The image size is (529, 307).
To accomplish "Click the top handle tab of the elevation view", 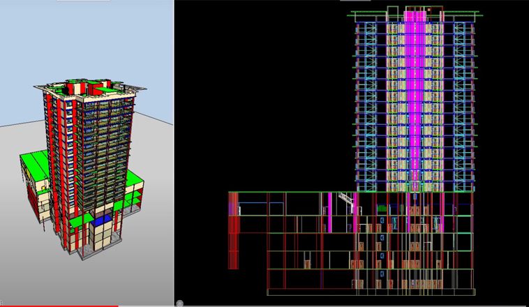I will [355, 1].
